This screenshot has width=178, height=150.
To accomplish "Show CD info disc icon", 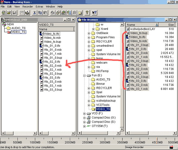I will point(69,13).
